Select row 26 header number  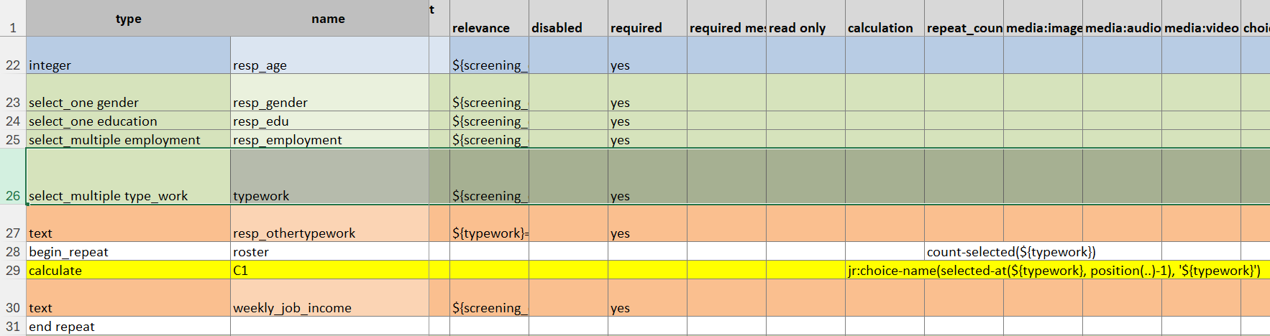point(13,177)
